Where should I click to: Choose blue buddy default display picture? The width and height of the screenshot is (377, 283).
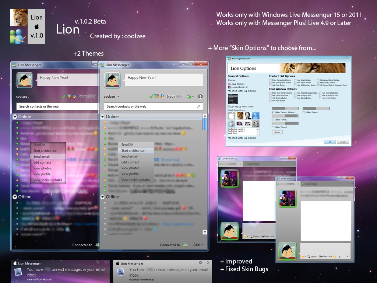(x=256, y=115)
